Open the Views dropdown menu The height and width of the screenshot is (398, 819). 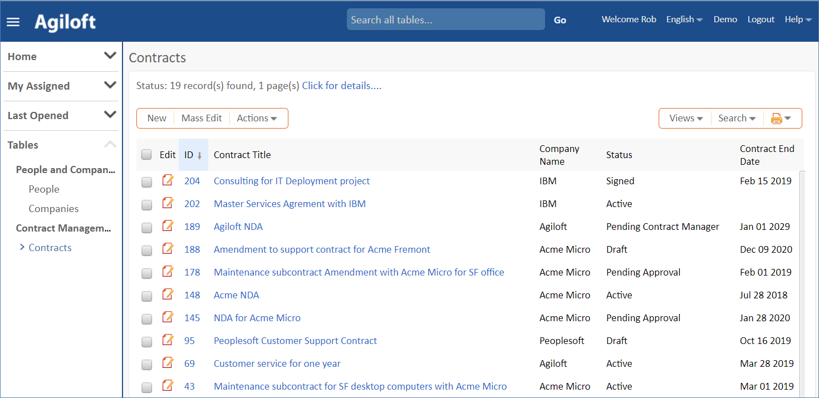click(685, 118)
